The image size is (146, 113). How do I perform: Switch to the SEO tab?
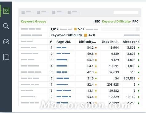(97, 22)
